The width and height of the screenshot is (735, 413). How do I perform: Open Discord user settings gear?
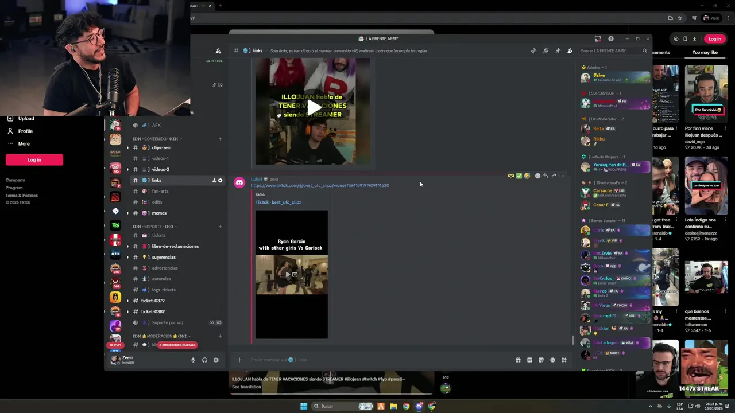click(x=216, y=360)
